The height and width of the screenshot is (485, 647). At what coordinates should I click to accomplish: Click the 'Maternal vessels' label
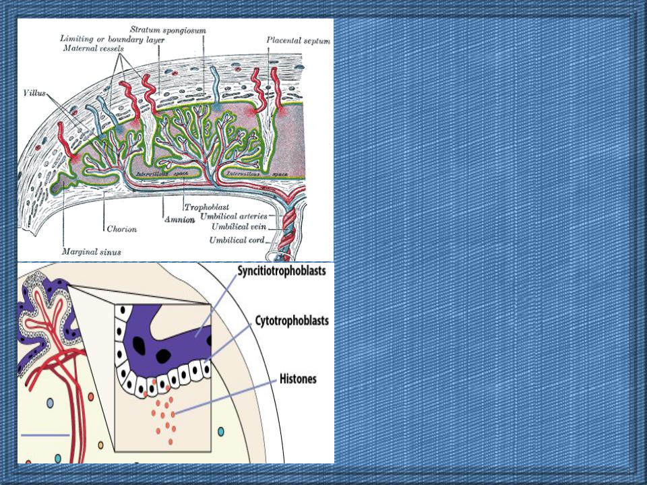click(94, 48)
